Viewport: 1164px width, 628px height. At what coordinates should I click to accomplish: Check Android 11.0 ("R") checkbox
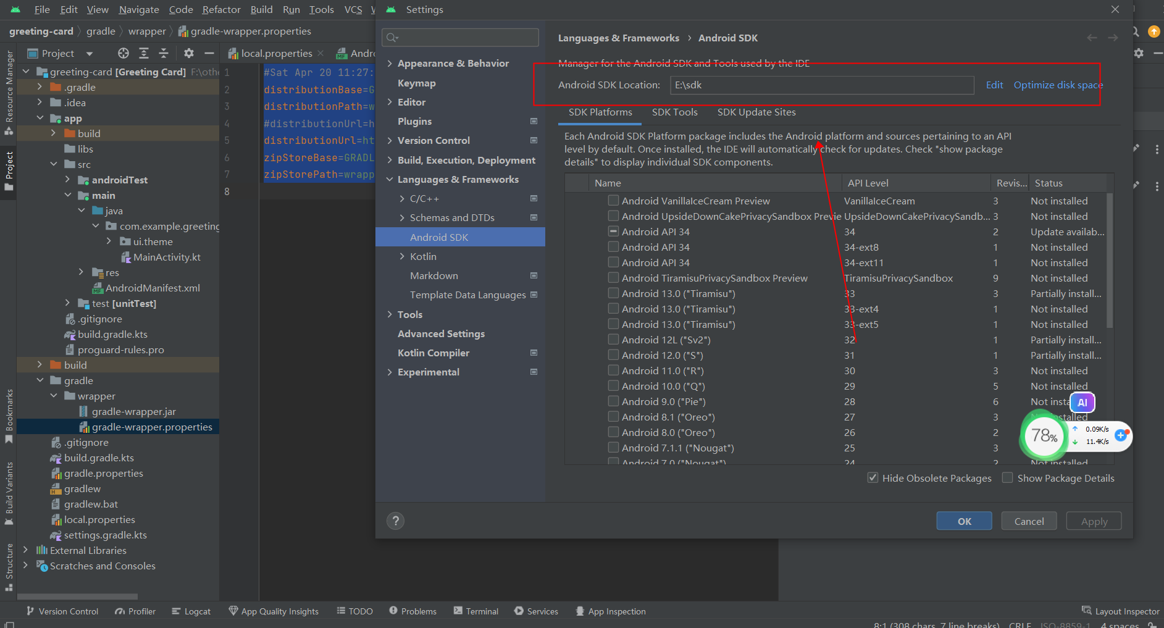tap(613, 370)
